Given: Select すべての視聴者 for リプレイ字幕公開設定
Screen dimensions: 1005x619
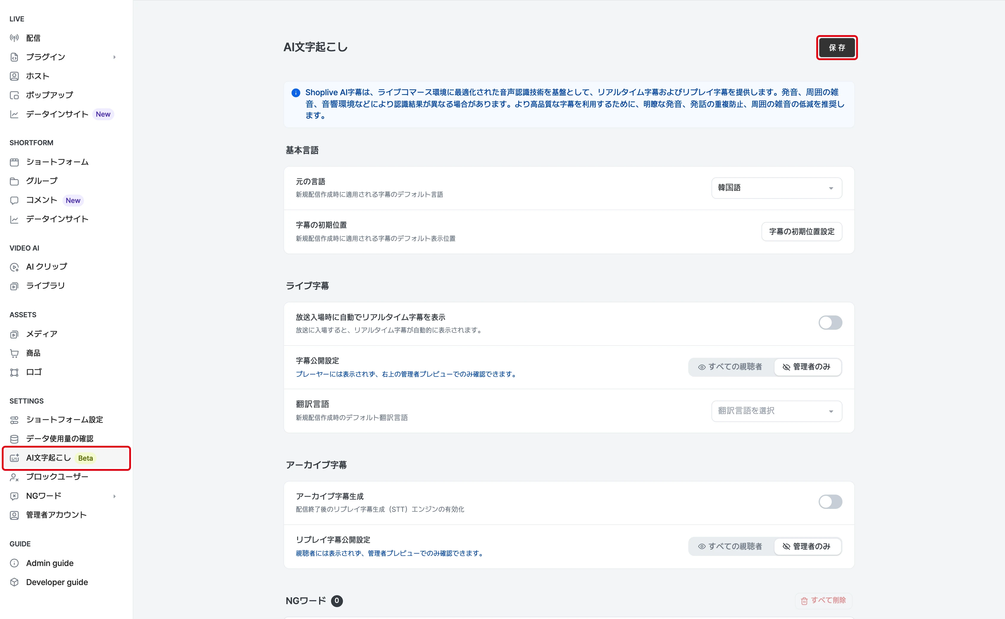Looking at the screenshot, I should (x=731, y=546).
